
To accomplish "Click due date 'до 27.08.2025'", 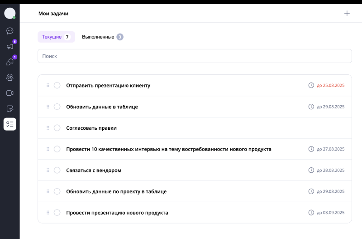I will click(330, 149).
